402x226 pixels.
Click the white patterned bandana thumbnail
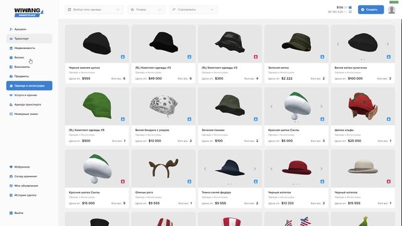point(163,106)
